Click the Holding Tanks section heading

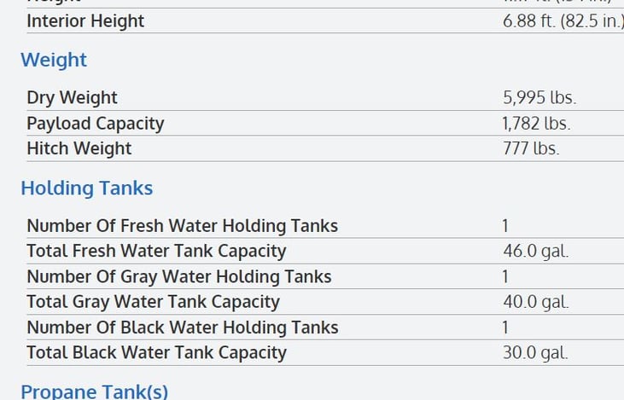click(x=87, y=188)
